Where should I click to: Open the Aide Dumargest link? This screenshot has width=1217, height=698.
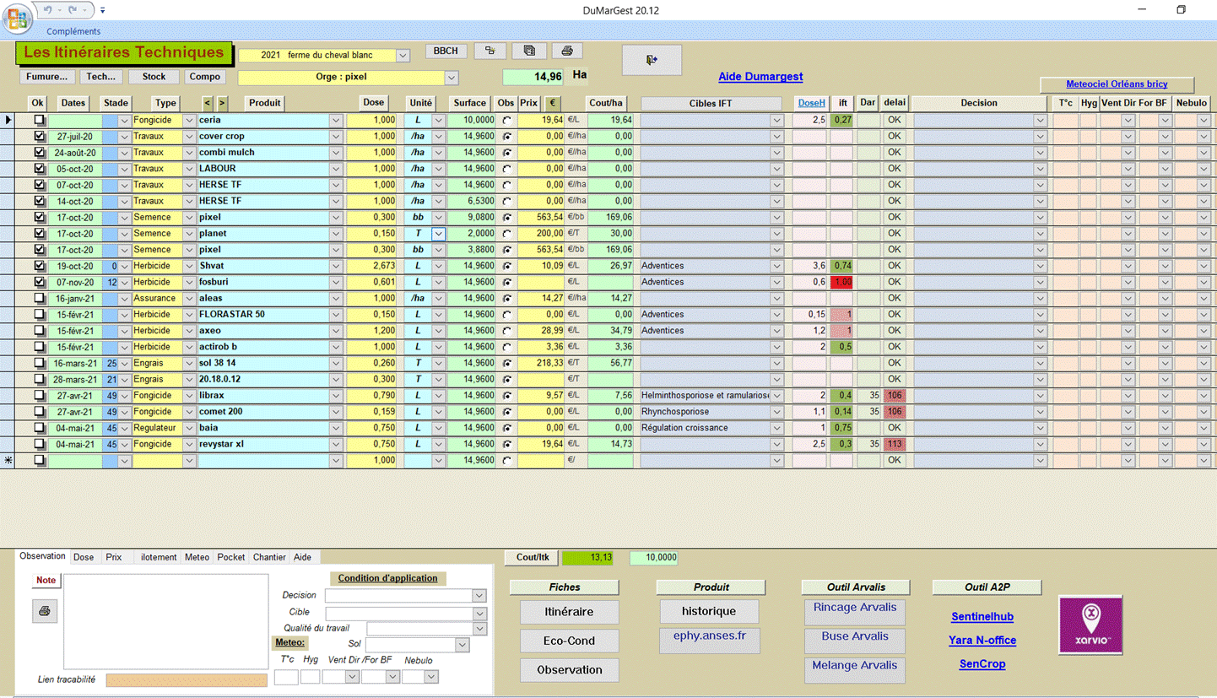point(760,77)
